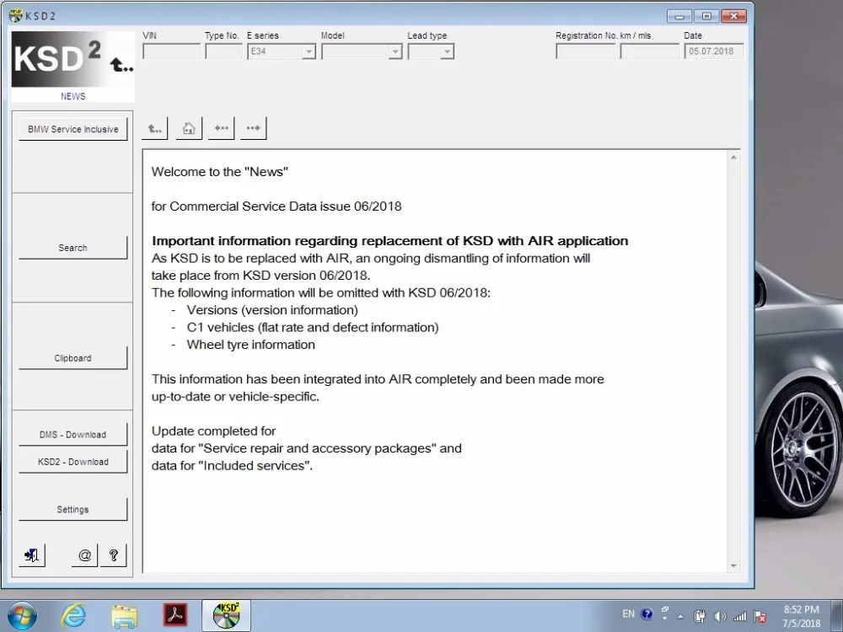This screenshot has width=843, height=632.
Task: Click the NEWS link under the logo
Action: (x=73, y=96)
